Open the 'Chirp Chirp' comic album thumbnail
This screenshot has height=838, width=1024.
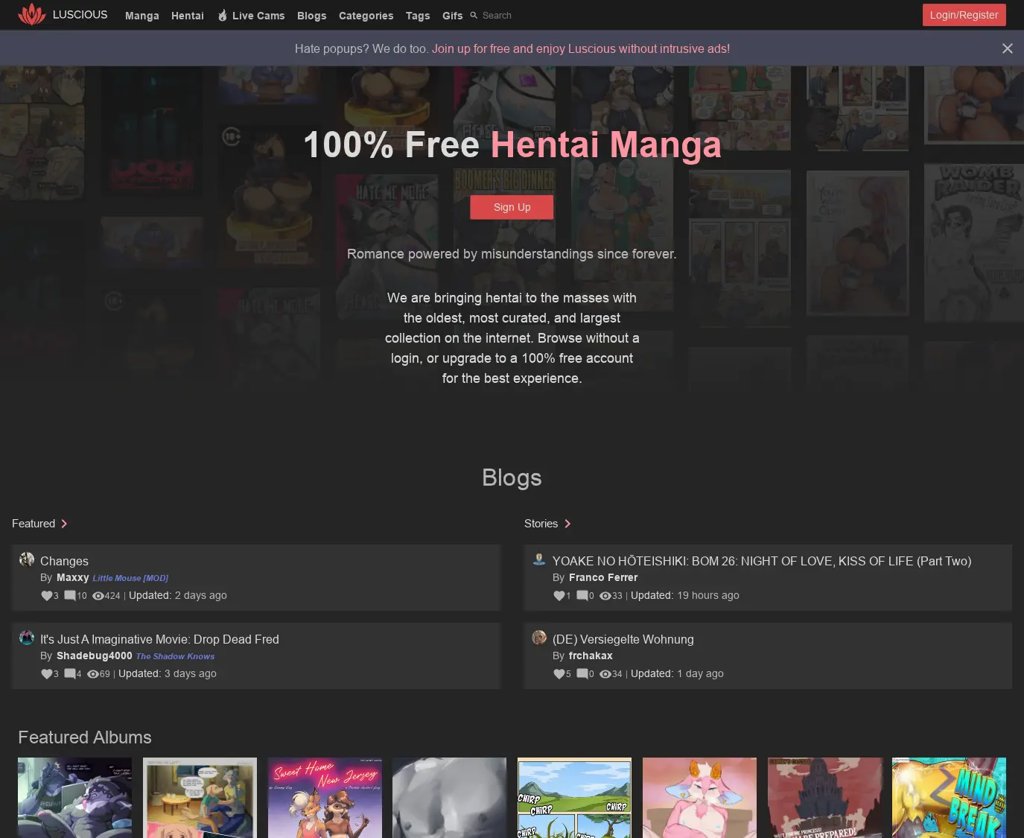(x=574, y=798)
